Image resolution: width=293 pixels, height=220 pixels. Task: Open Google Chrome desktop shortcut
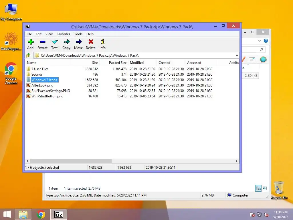(11, 73)
